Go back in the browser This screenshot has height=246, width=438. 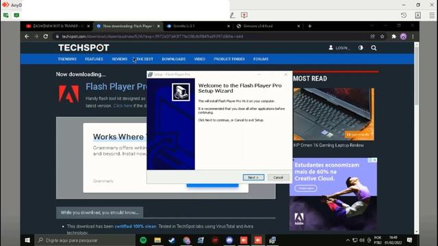coord(27,36)
